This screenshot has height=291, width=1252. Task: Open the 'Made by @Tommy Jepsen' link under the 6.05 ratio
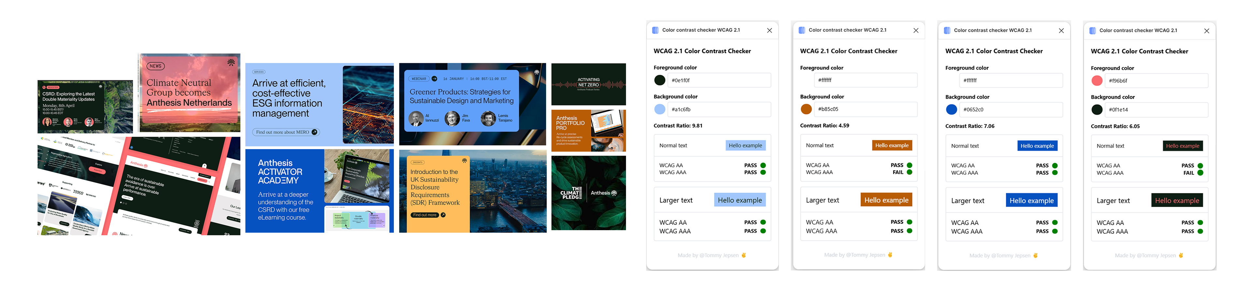[x=1149, y=255]
